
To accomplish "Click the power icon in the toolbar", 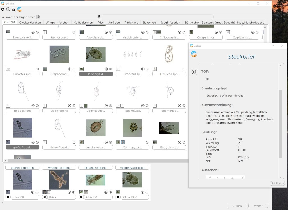I will 3,9.
